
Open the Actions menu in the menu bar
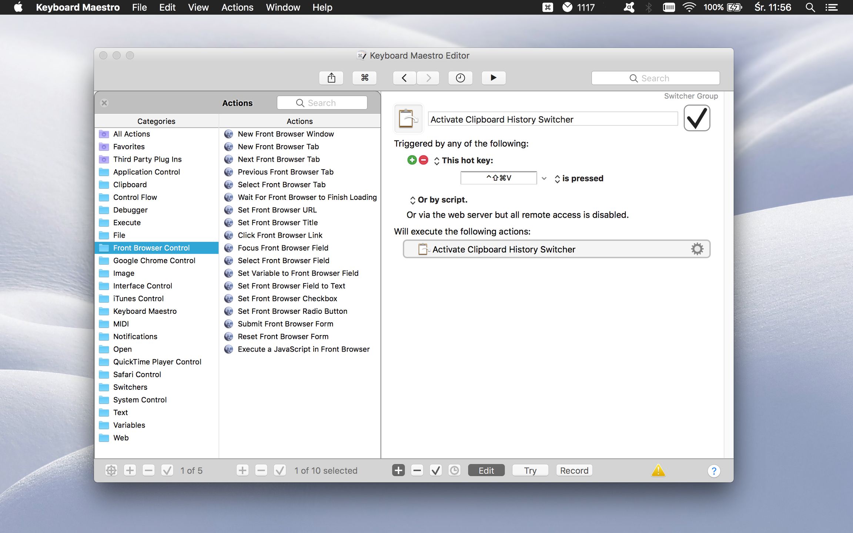point(237,7)
